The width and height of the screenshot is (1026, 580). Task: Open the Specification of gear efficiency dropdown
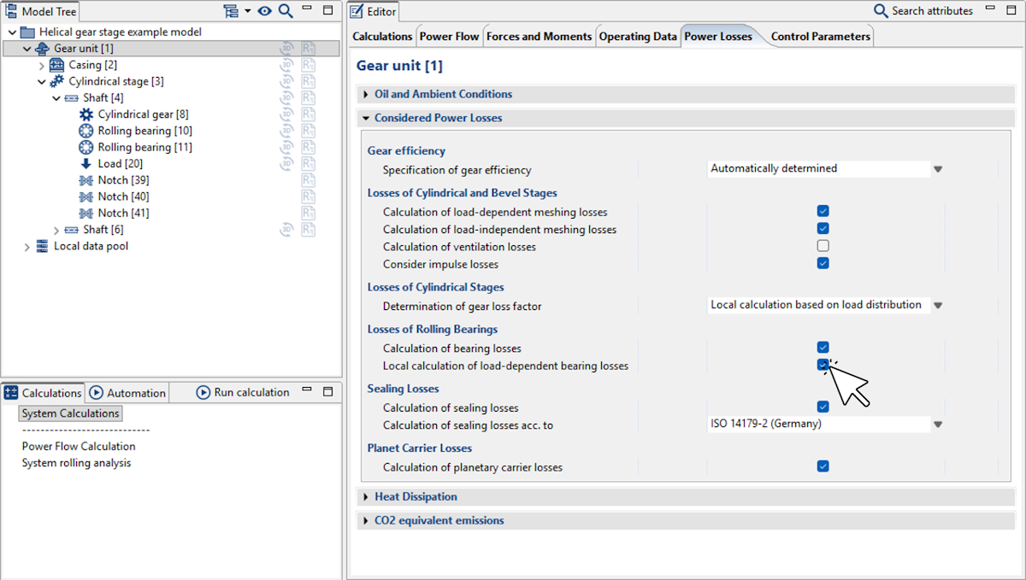click(x=937, y=169)
